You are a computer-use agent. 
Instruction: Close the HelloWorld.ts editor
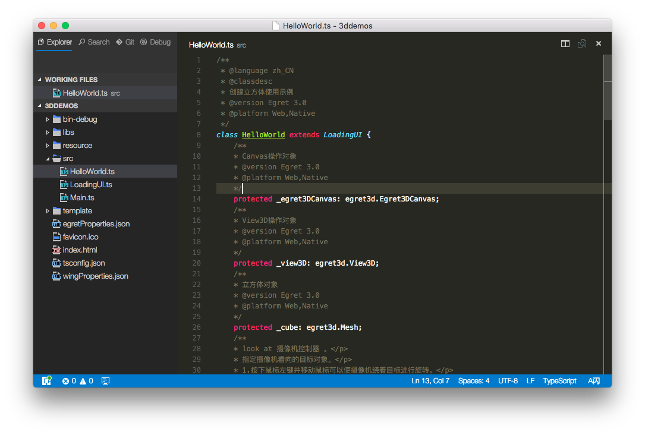[x=599, y=43]
